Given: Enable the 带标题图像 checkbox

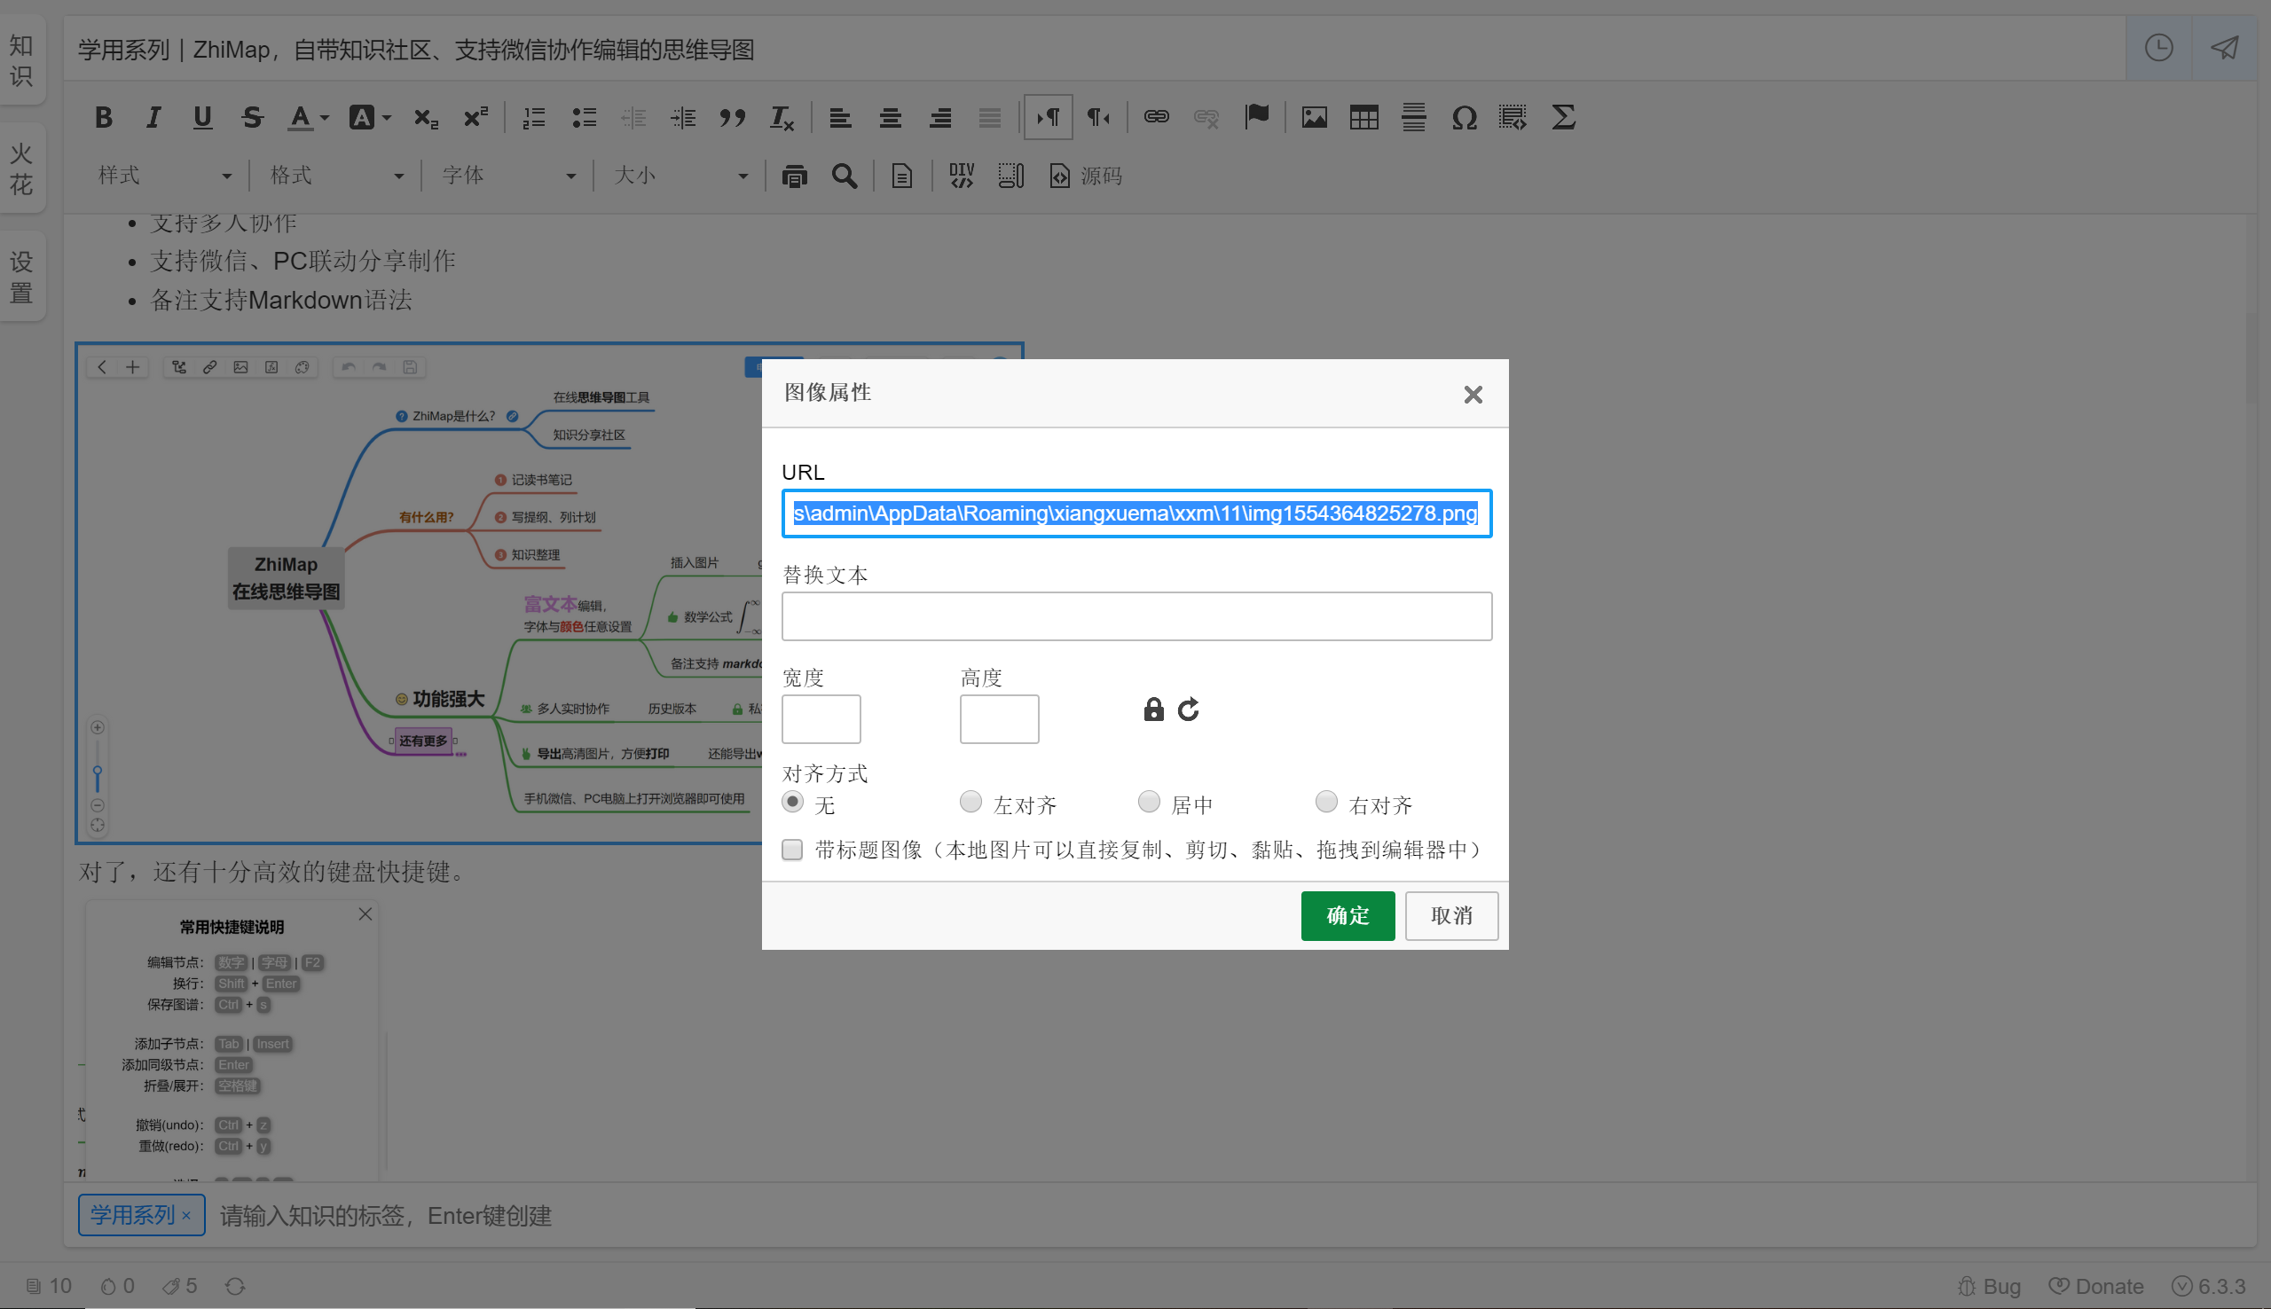Looking at the screenshot, I should pyautogui.click(x=792, y=850).
